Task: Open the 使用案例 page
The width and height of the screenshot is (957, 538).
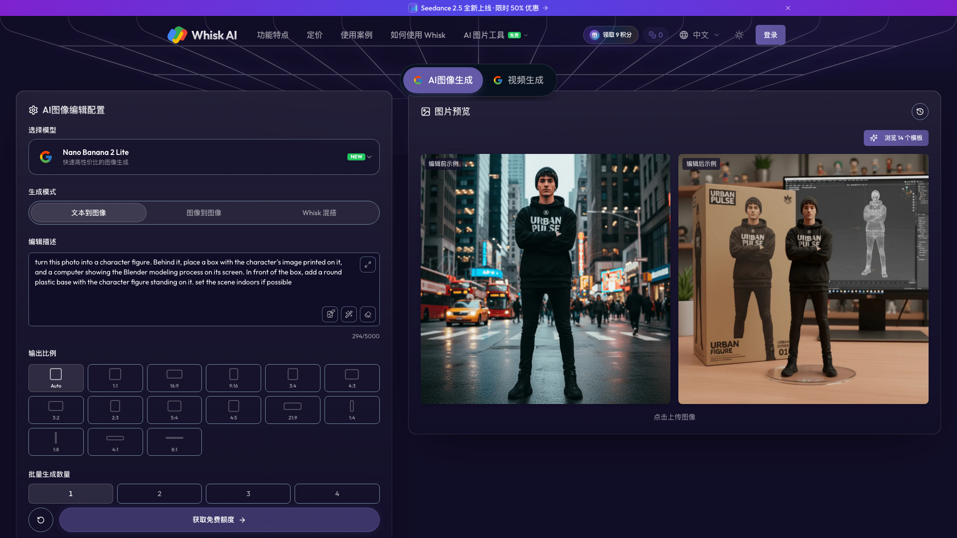Action: [356, 35]
